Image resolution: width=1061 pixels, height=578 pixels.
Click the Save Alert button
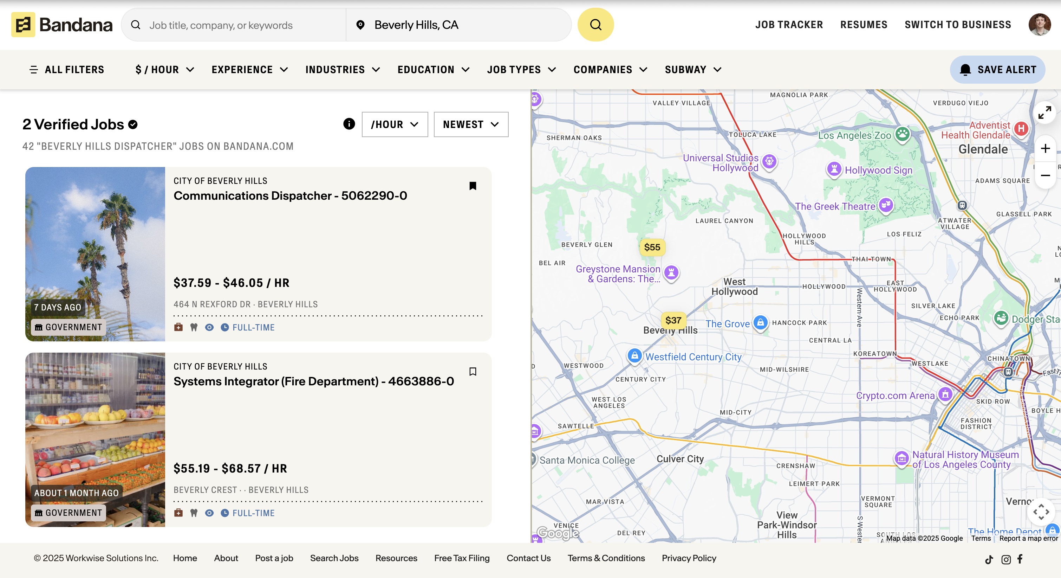pyautogui.click(x=997, y=70)
